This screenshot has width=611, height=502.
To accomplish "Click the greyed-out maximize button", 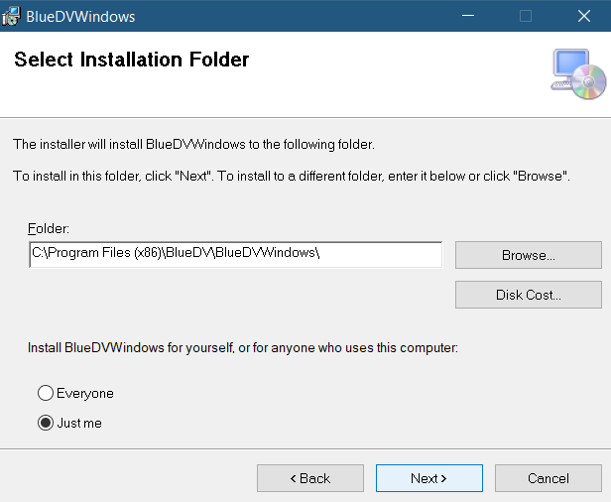I will tap(526, 16).
